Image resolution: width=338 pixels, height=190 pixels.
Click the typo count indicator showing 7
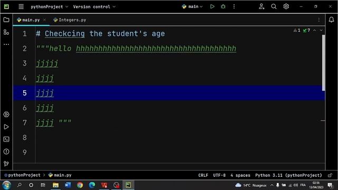point(306,31)
